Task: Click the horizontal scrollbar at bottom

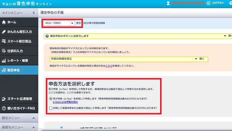Action: 137,130
